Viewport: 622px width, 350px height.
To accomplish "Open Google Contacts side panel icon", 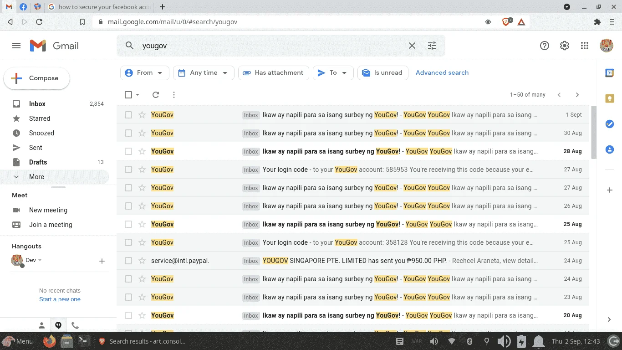I will click(x=610, y=149).
